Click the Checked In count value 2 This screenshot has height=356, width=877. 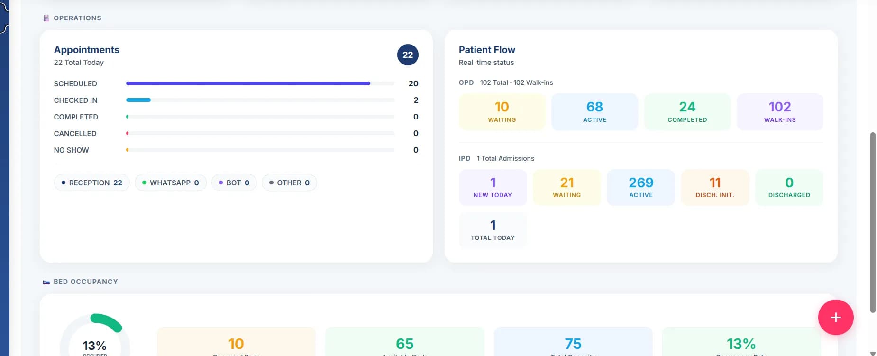coord(416,100)
